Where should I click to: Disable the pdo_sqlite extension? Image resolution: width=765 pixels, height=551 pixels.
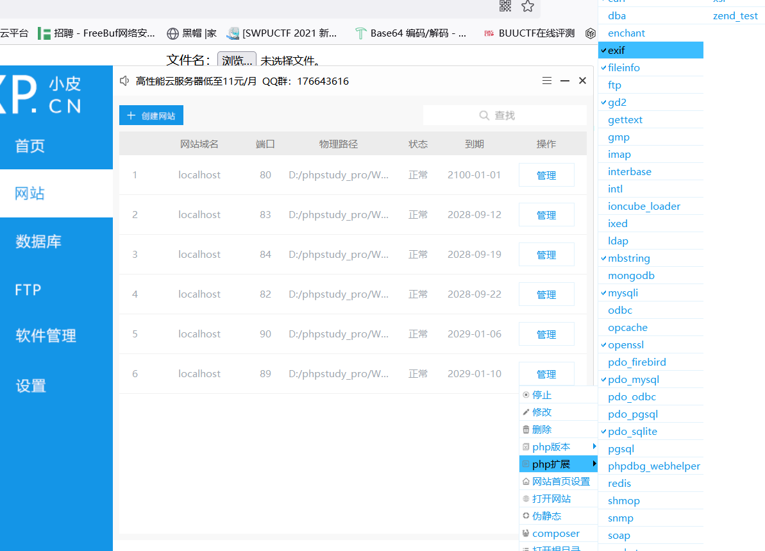(651, 432)
